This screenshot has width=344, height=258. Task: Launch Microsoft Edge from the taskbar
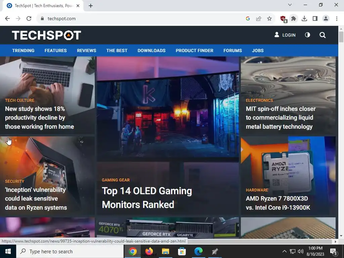pos(198,251)
